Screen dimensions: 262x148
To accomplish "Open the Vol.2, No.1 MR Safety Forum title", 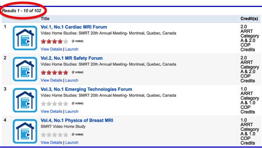I will (x=72, y=58).
